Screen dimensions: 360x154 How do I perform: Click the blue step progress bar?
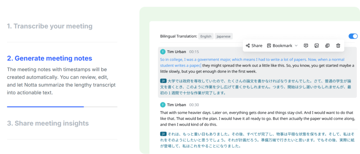point(45,107)
